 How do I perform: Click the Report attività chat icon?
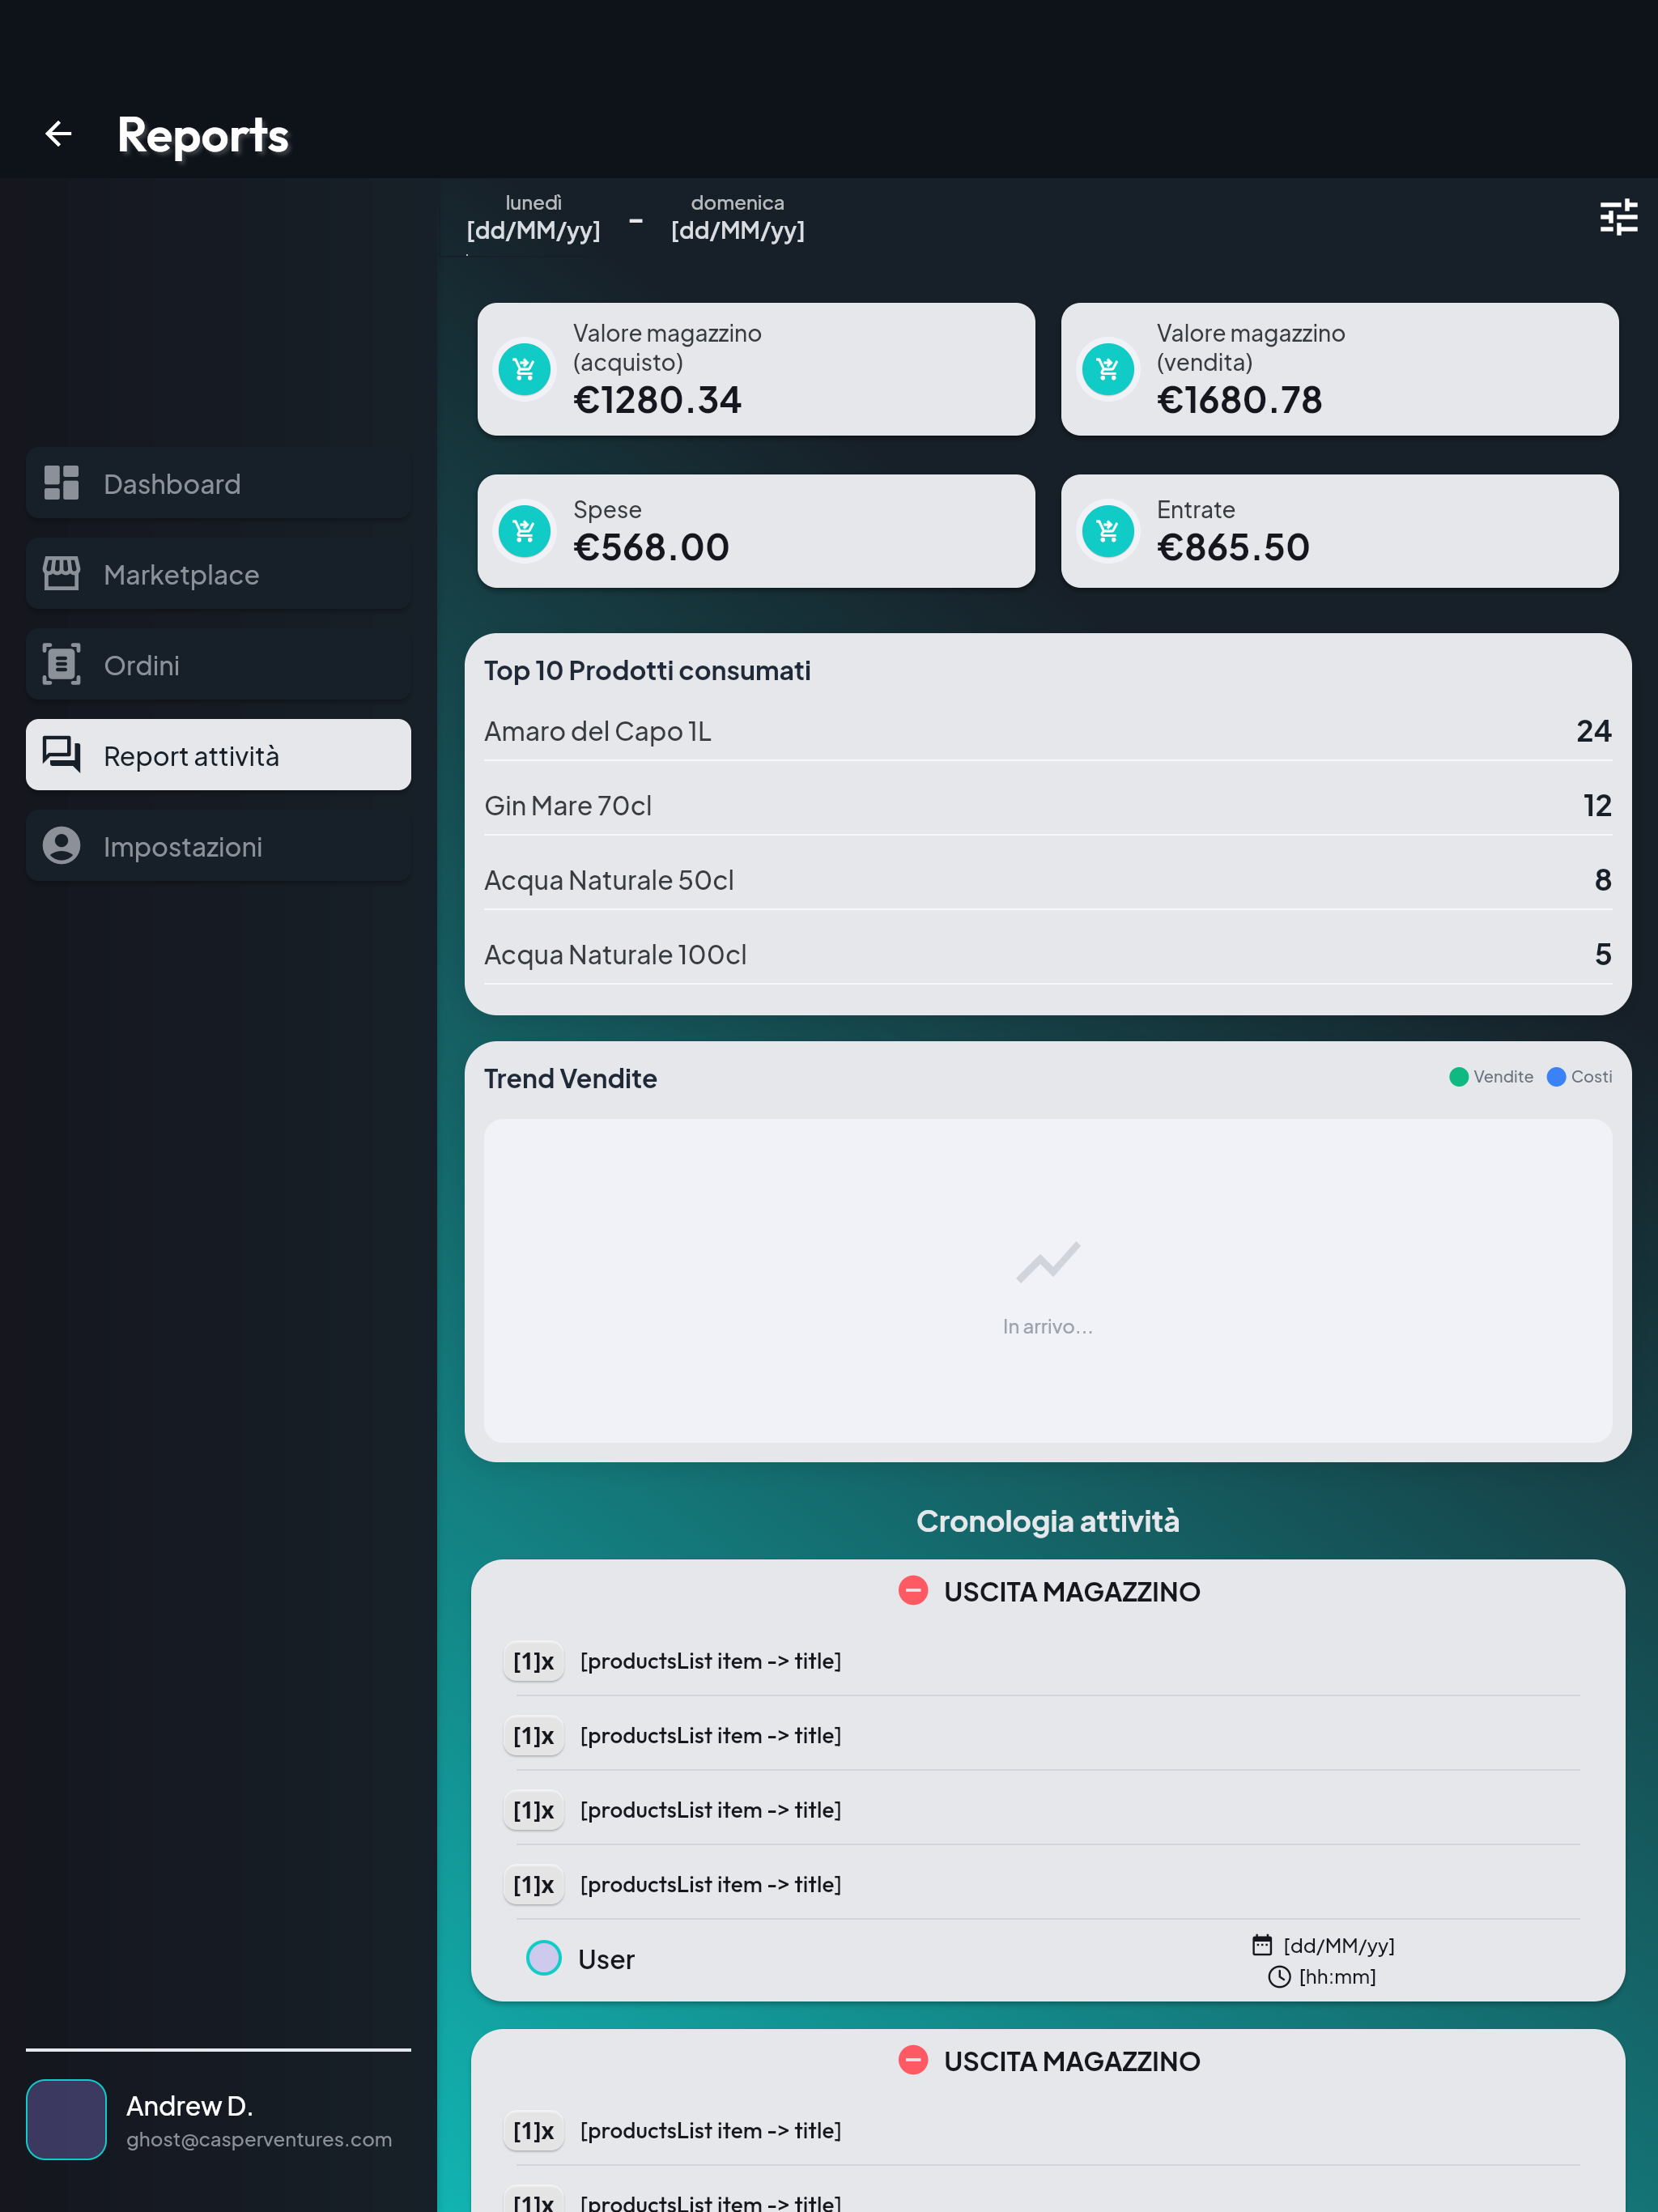61,755
